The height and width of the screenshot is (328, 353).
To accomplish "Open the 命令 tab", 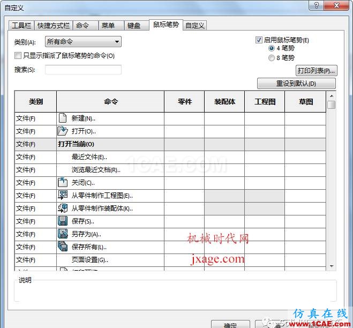I will [x=86, y=25].
